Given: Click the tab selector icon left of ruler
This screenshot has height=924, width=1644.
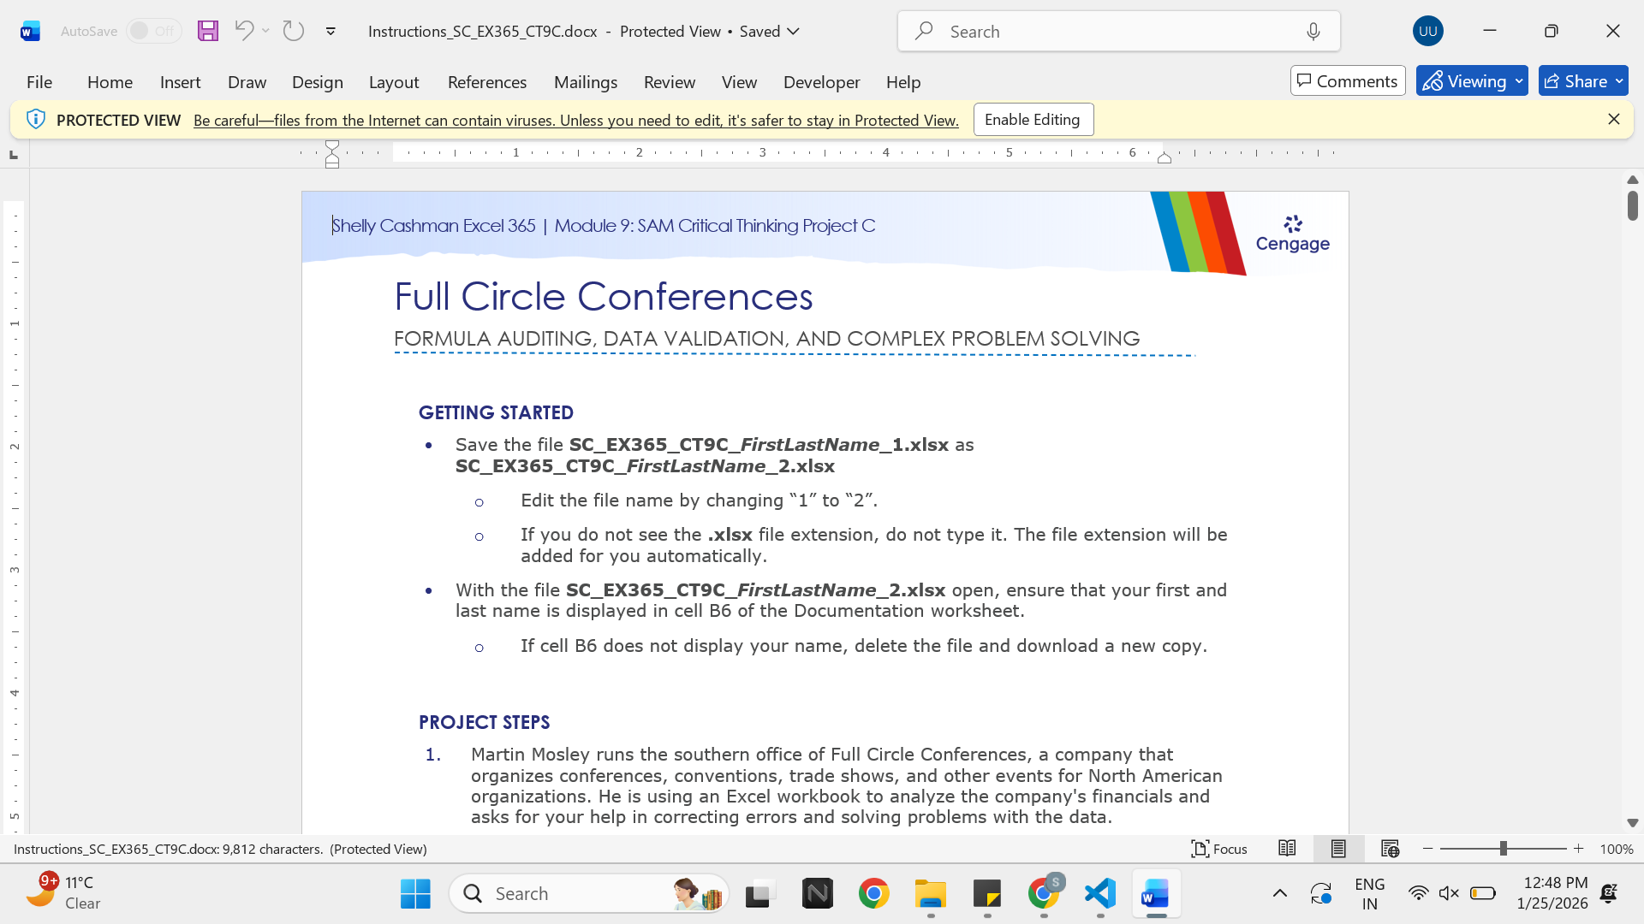Looking at the screenshot, I should tap(14, 155).
